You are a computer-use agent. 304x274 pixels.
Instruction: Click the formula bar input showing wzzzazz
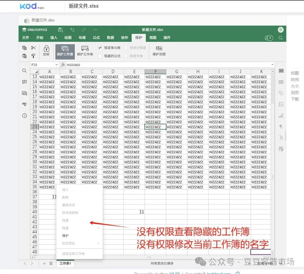coord(168,65)
